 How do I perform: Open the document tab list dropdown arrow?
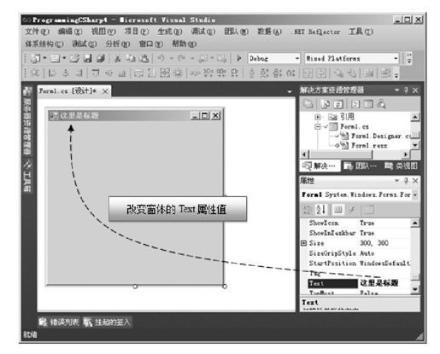pos(290,91)
